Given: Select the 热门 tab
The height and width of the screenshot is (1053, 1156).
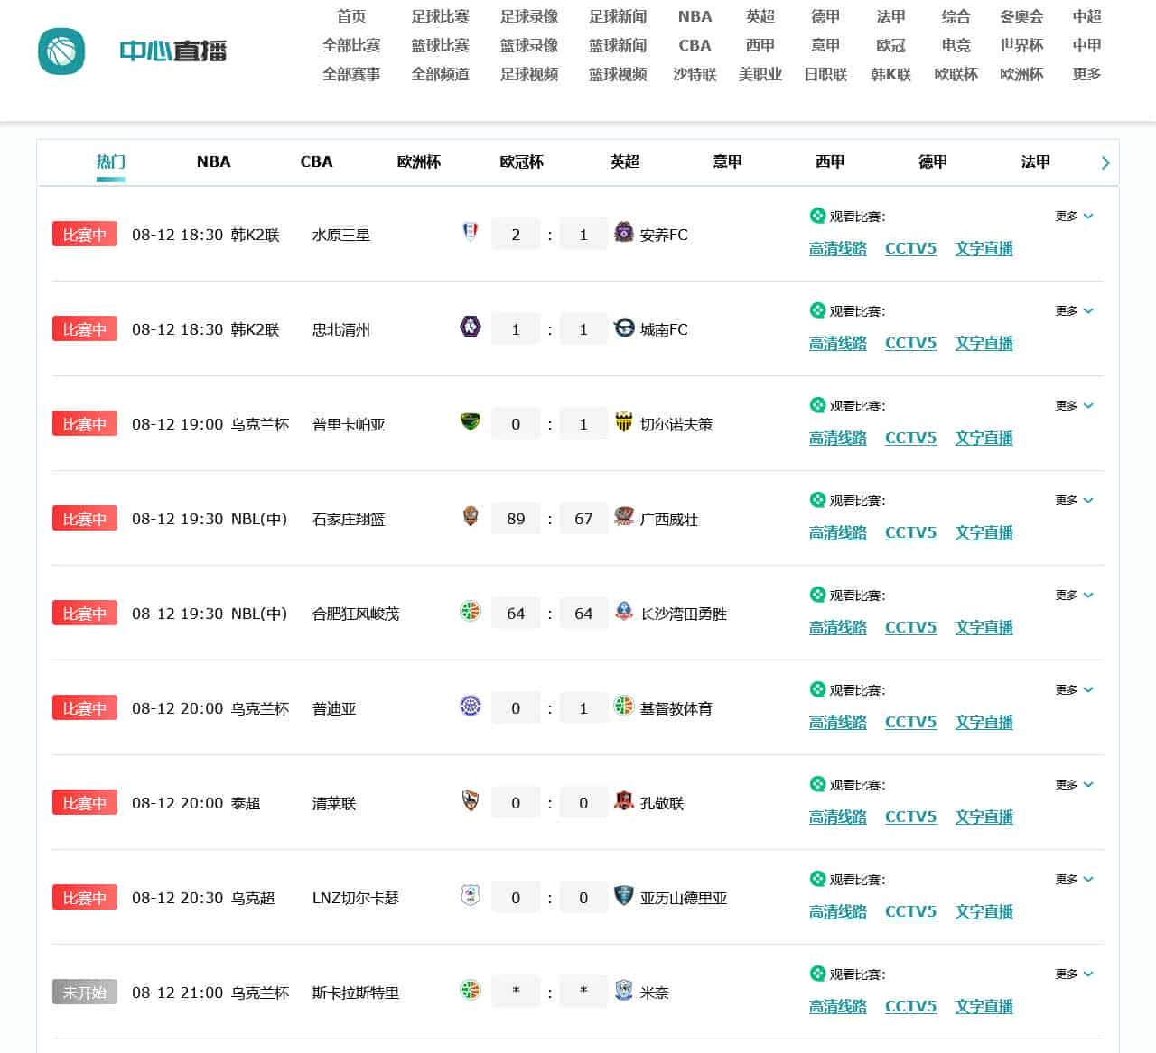Looking at the screenshot, I should point(111,162).
